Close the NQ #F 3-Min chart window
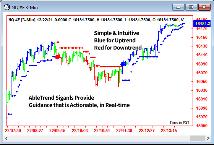This screenshot has height=145, width=214. [x=204, y=7]
